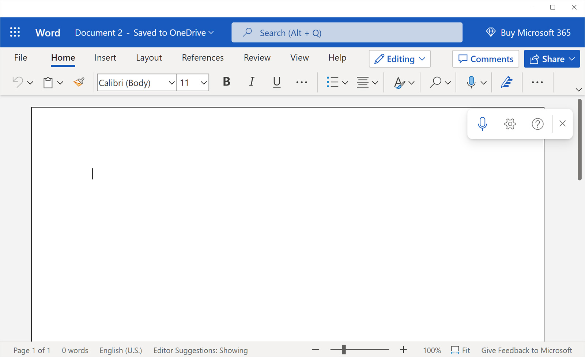Open the Help tab
The width and height of the screenshot is (585, 357).
(x=337, y=57)
